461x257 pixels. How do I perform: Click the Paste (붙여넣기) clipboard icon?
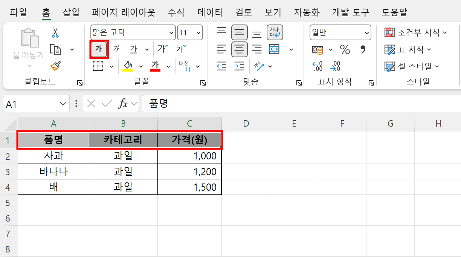pos(30,38)
